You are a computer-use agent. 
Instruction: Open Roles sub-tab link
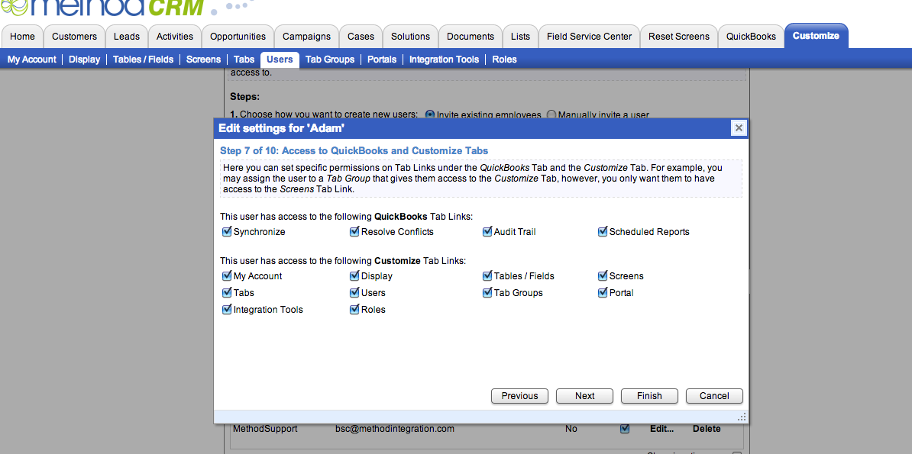(x=504, y=60)
